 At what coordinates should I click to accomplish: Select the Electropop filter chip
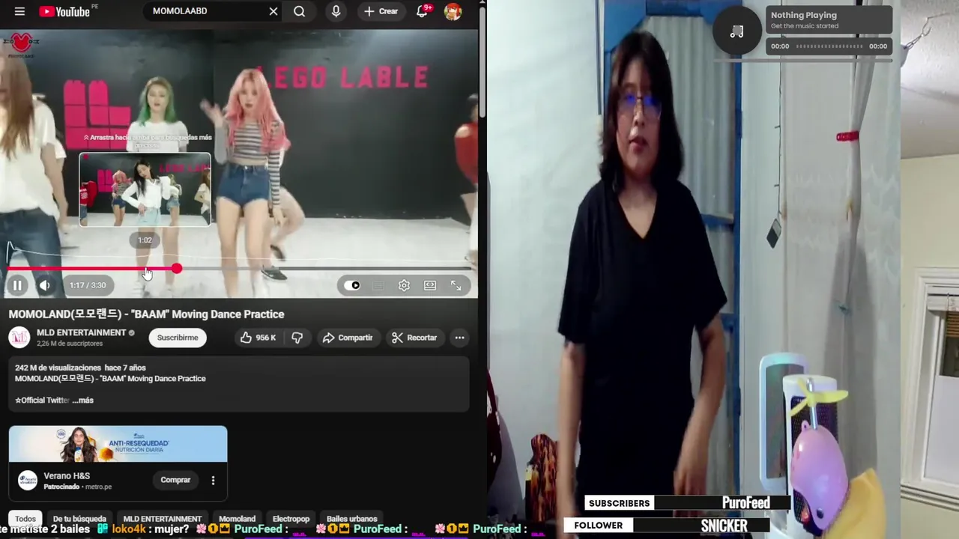[291, 519]
